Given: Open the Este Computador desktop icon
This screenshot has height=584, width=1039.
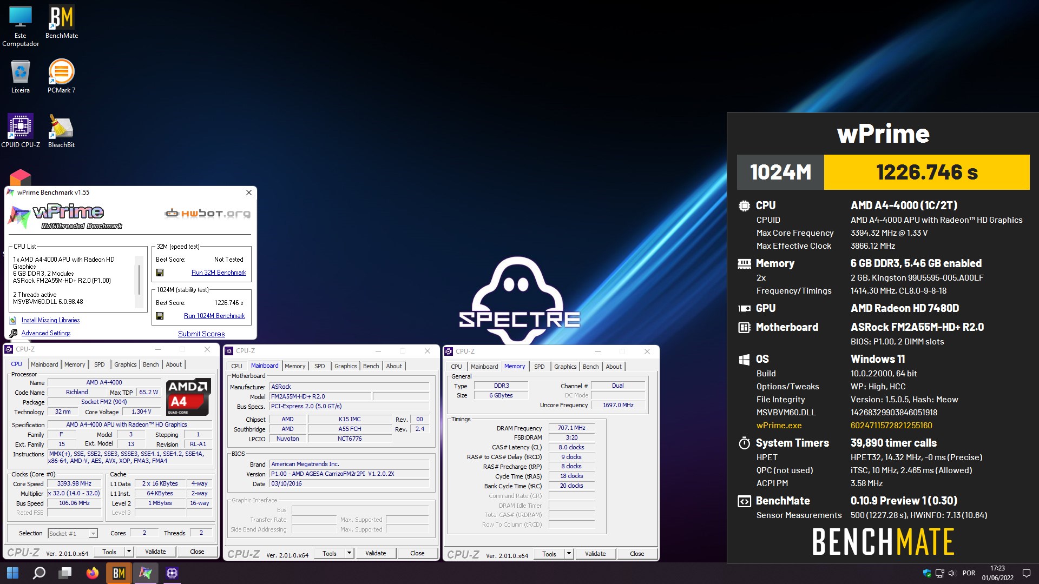Looking at the screenshot, I should [21, 26].
